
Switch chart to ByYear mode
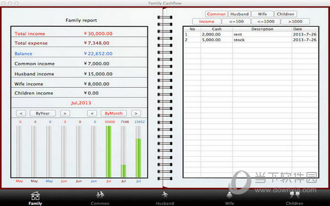tap(43, 113)
